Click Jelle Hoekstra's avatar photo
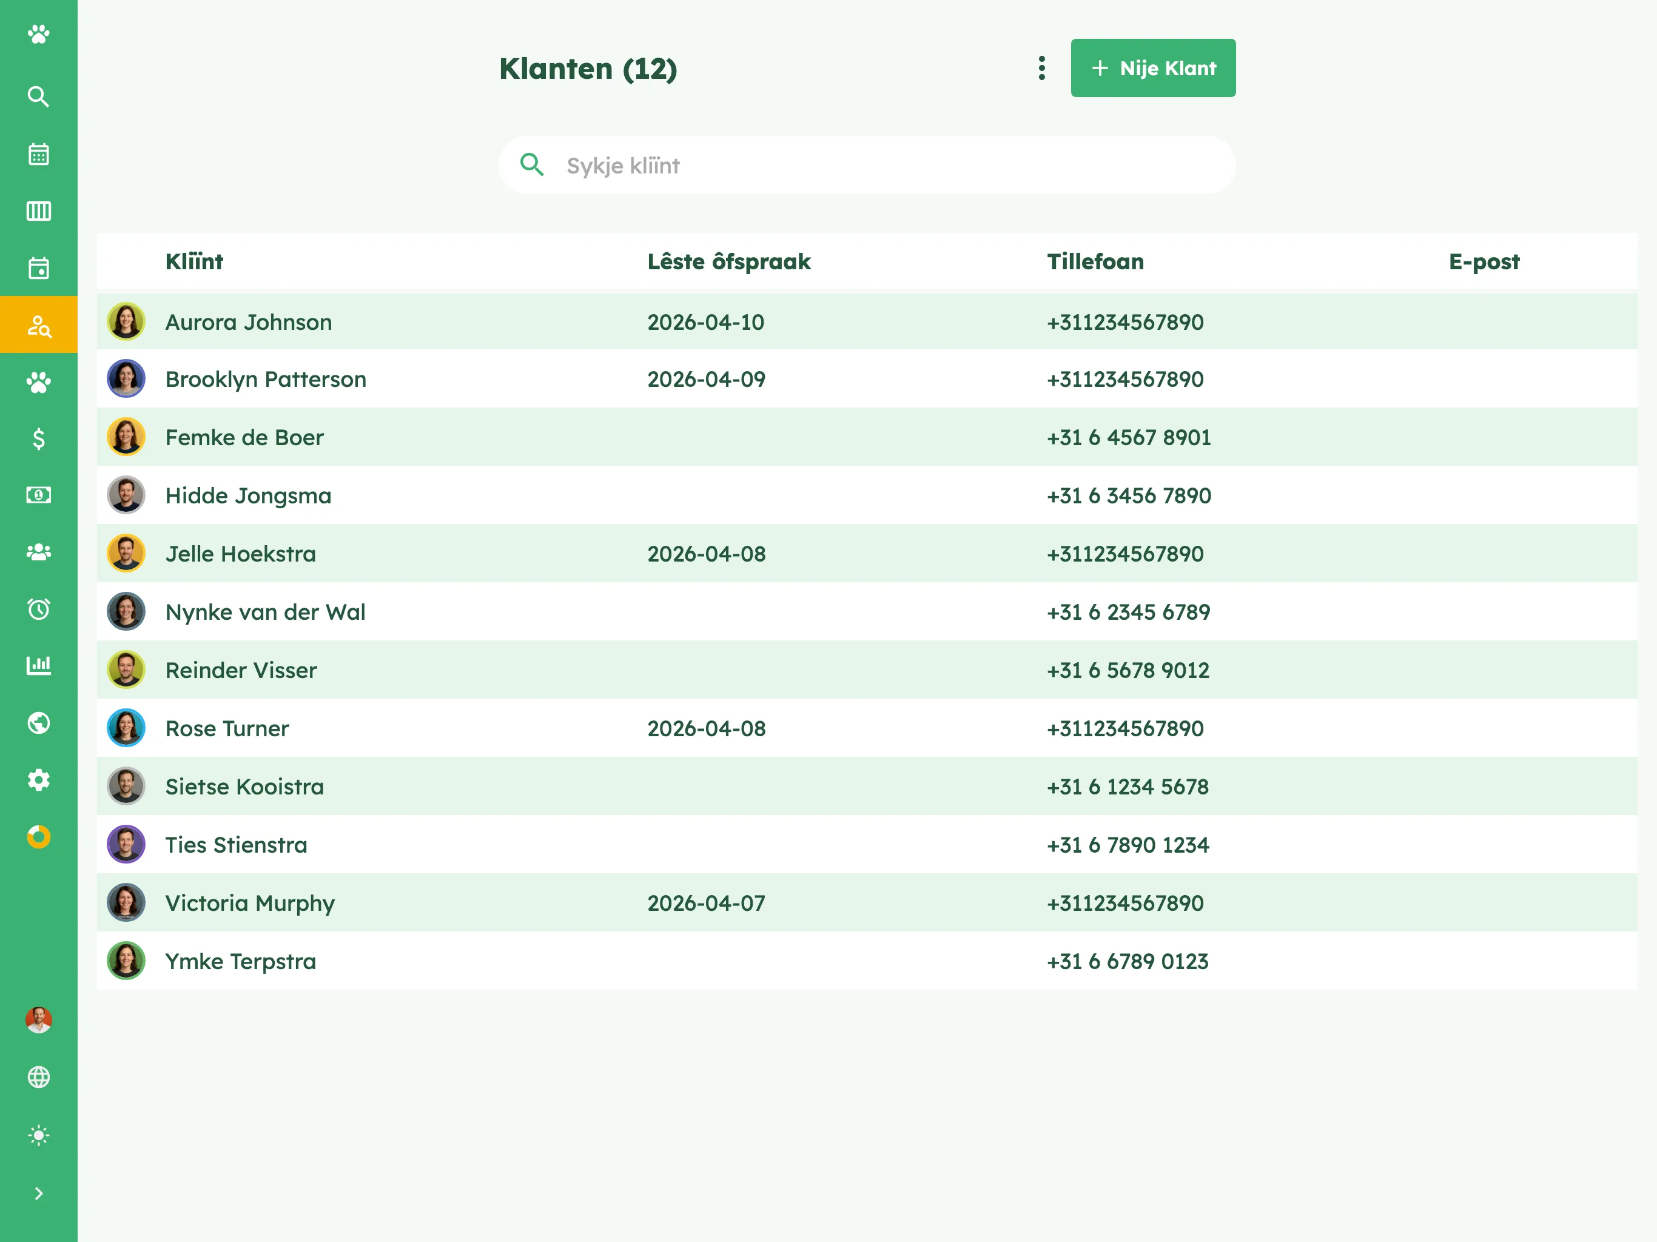The image size is (1657, 1242). 126,554
